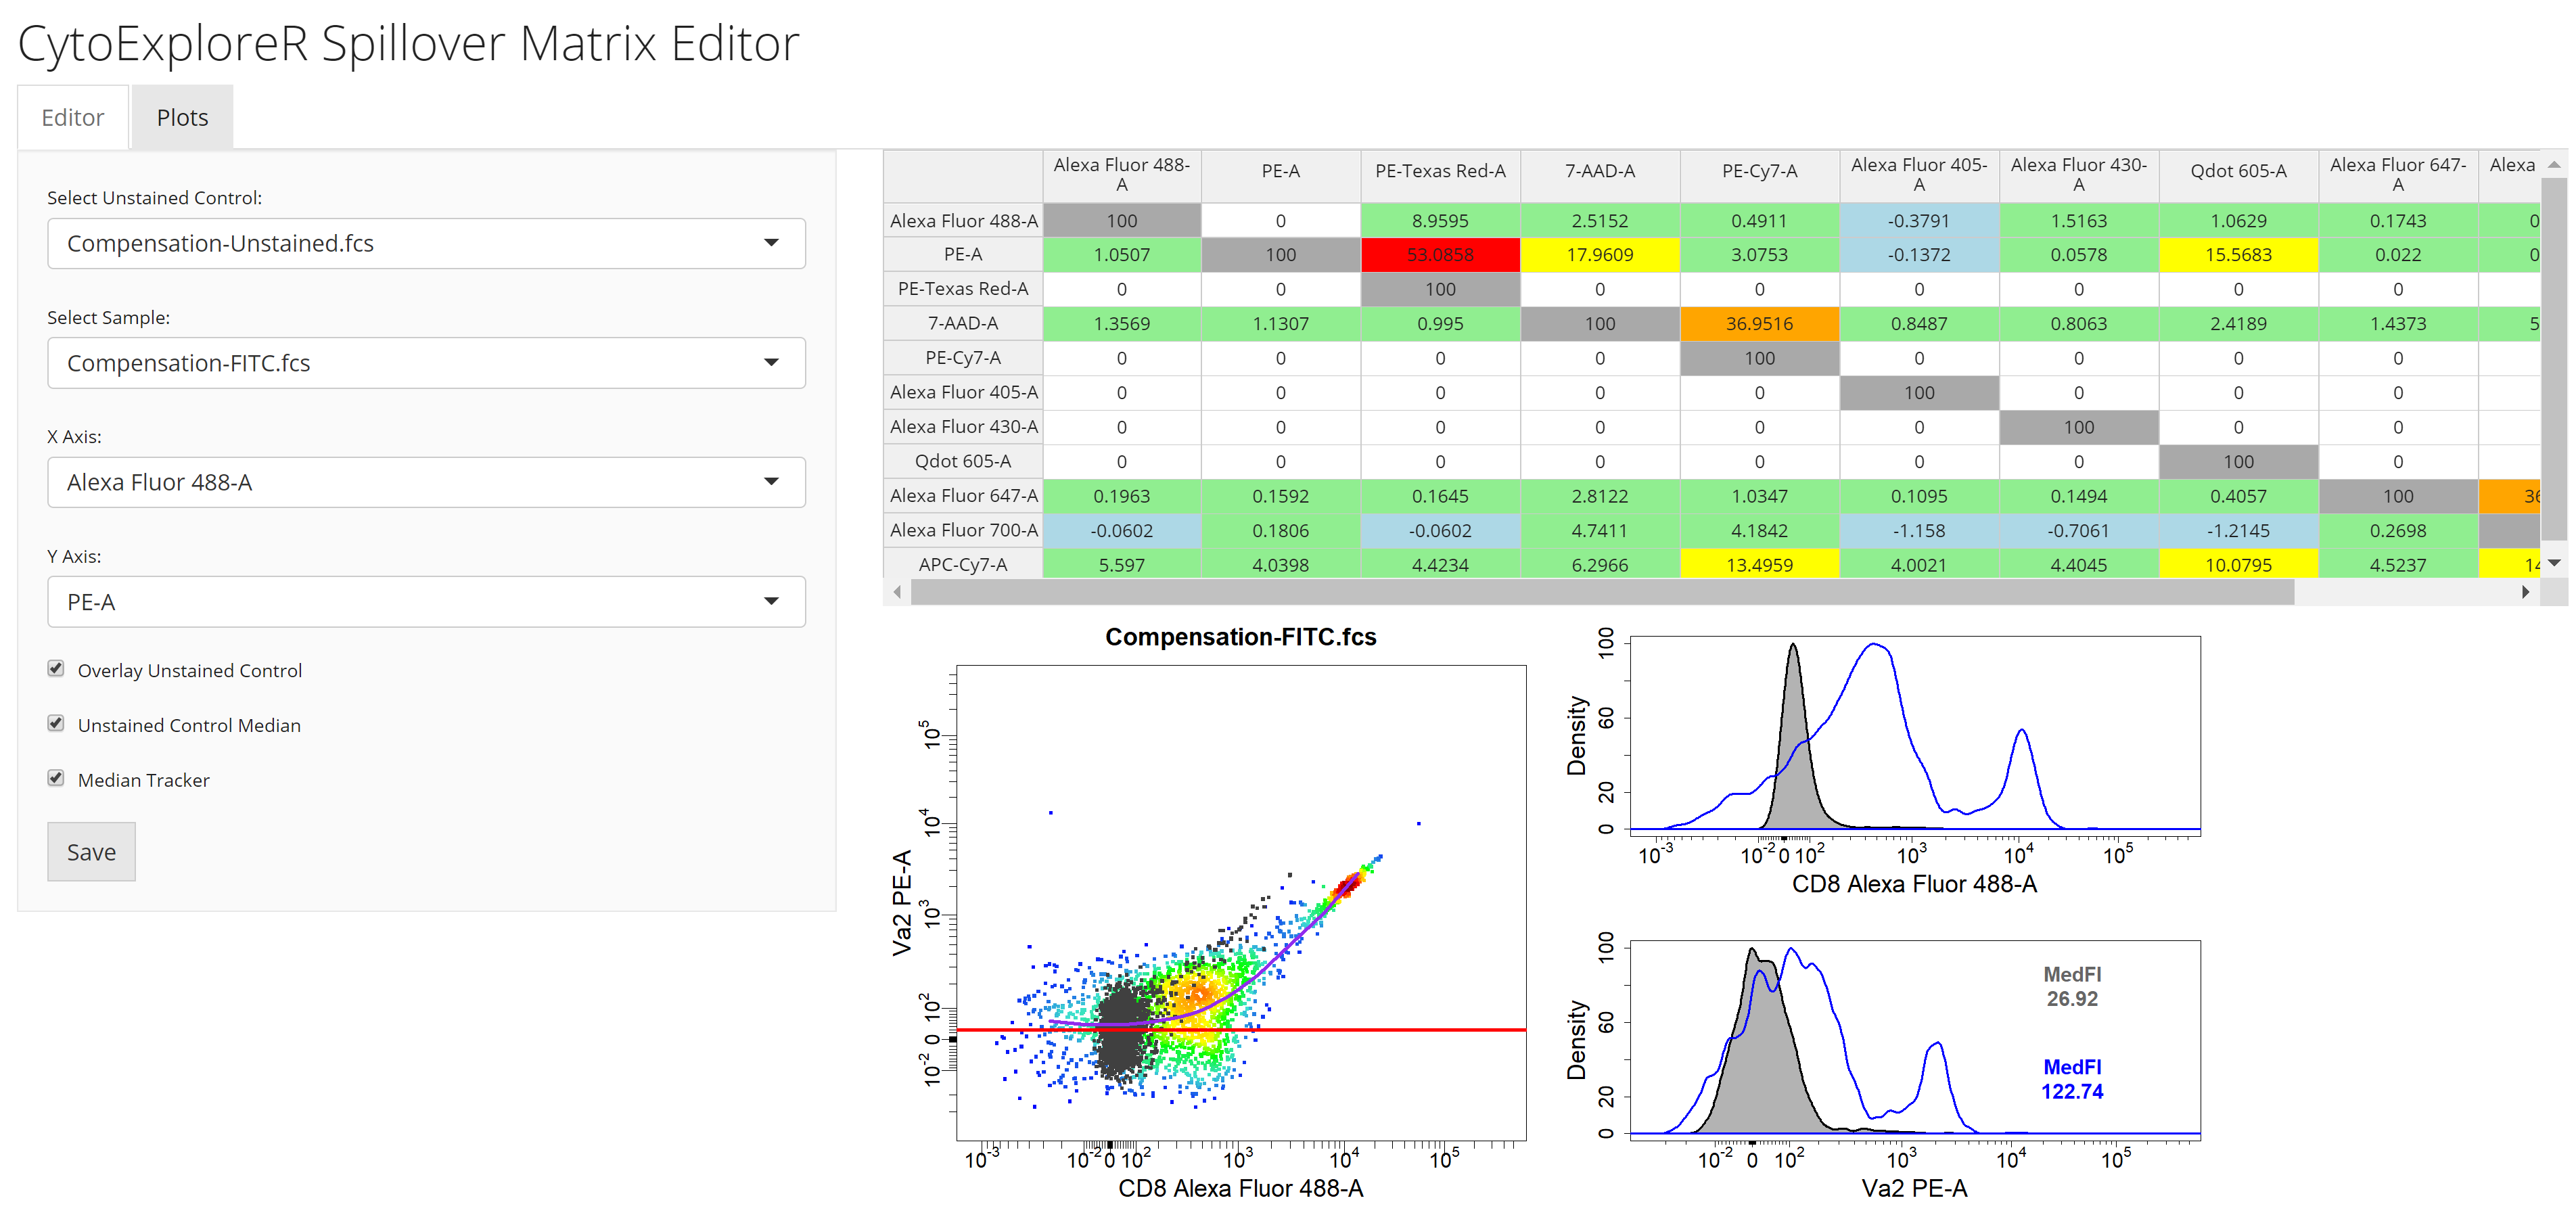
Task: Click the Select Sample dropdown caret
Action: point(771,362)
